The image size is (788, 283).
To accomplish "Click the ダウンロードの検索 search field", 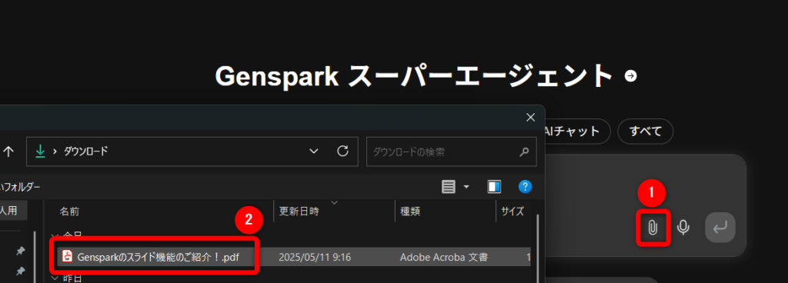I will pos(451,151).
